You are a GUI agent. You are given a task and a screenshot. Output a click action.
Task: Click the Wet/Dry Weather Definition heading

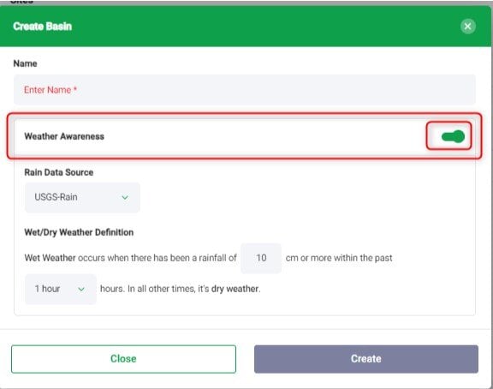(79, 232)
